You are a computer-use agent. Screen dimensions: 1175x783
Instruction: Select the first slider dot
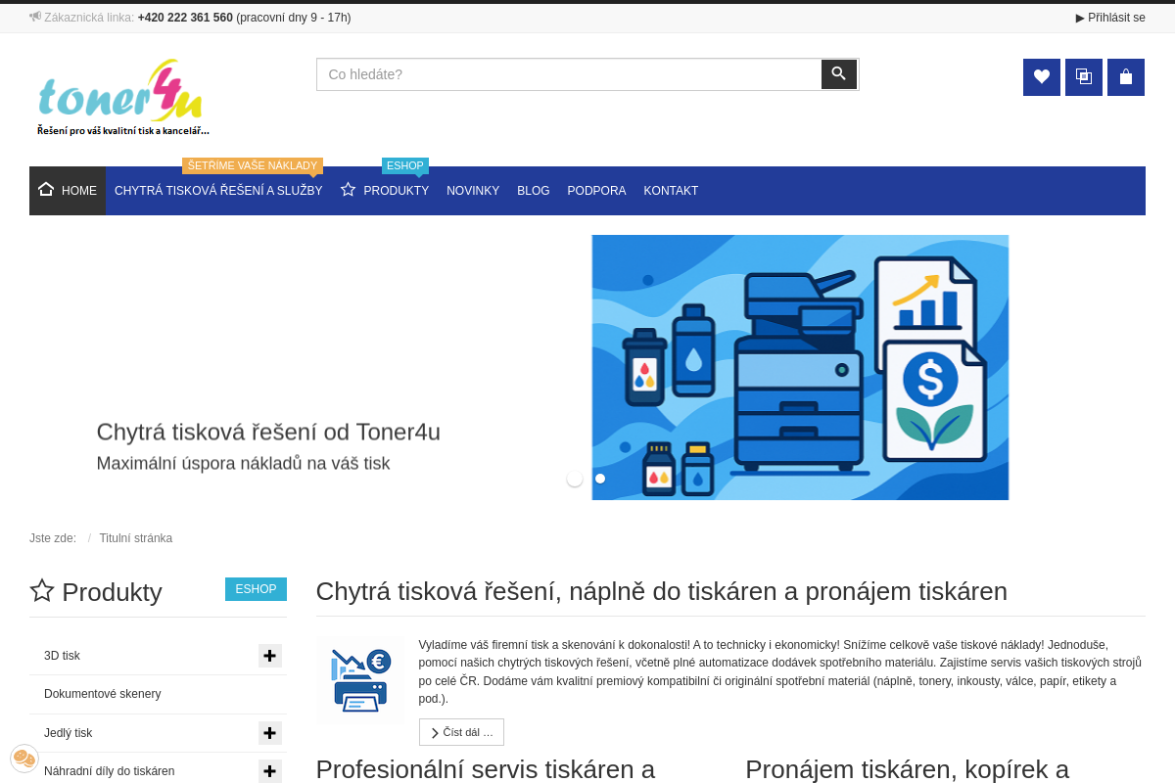coord(575,479)
